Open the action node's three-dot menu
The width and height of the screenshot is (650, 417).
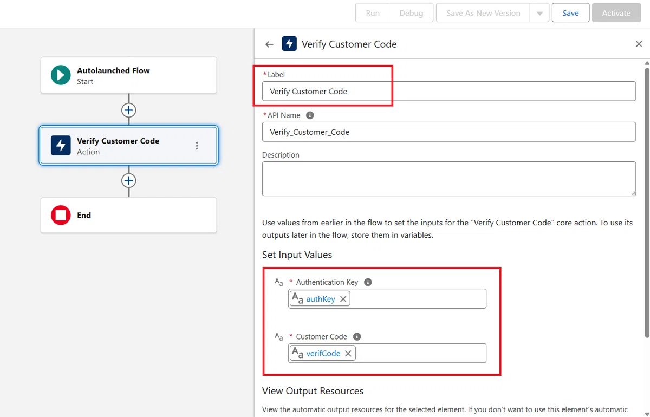(197, 146)
